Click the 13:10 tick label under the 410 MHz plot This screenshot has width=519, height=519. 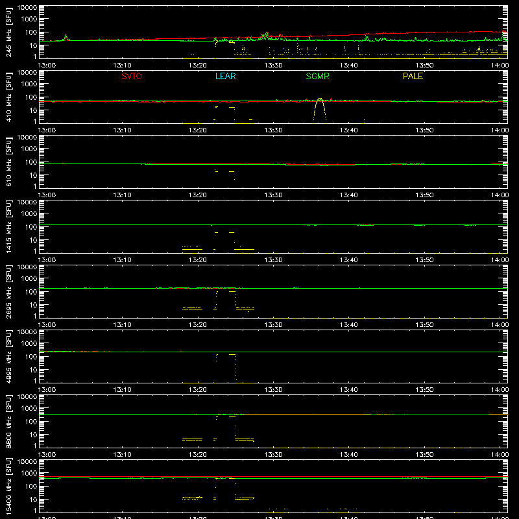pyautogui.click(x=122, y=130)
